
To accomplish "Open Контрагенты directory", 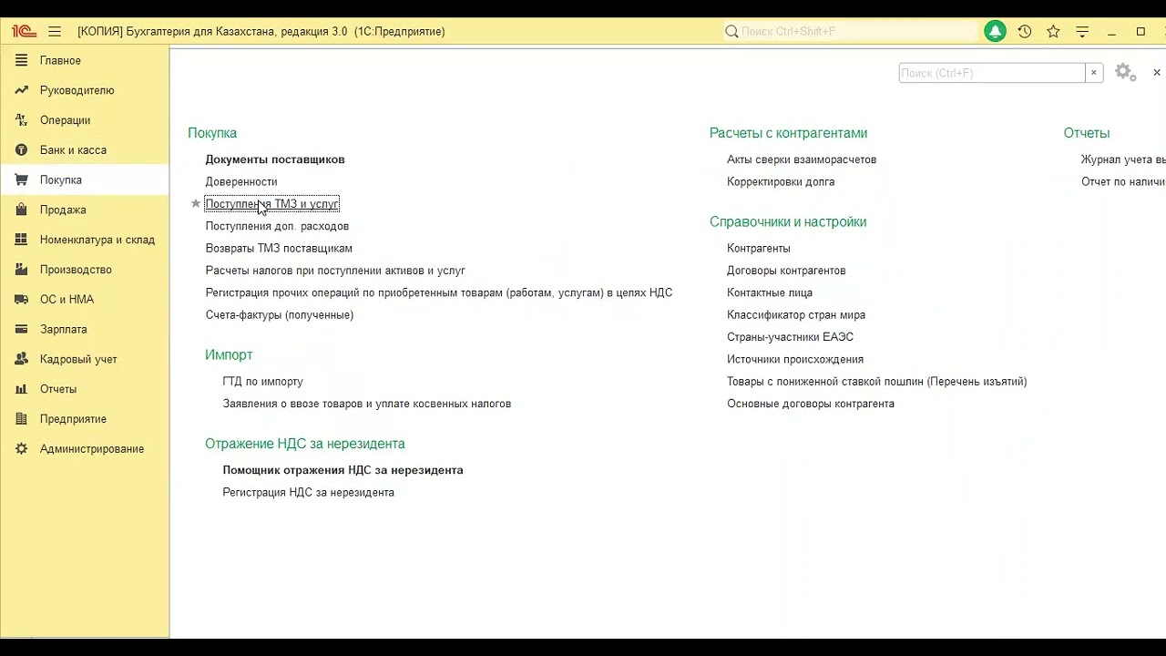I will pyautogui.click(x=759, y=248).
